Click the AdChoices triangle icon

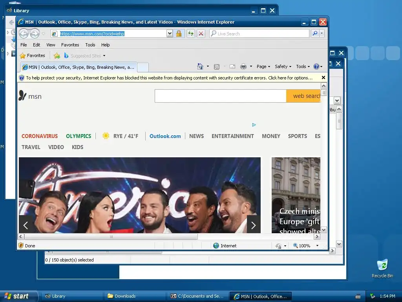(254, 125)
